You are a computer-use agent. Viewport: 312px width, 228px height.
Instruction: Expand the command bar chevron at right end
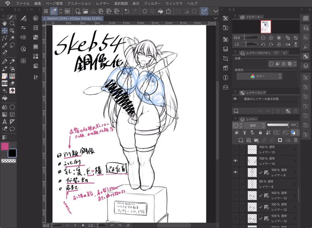tap(216, 11)
